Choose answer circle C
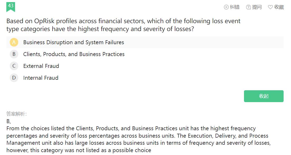The height and width of the screenshot is (155, 291). pyautogui.click(x=14, y=66)
